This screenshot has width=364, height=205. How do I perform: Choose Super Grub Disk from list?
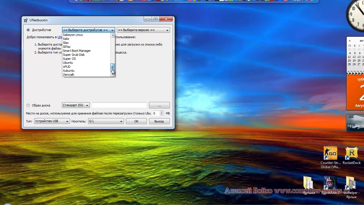coord(86,55)
